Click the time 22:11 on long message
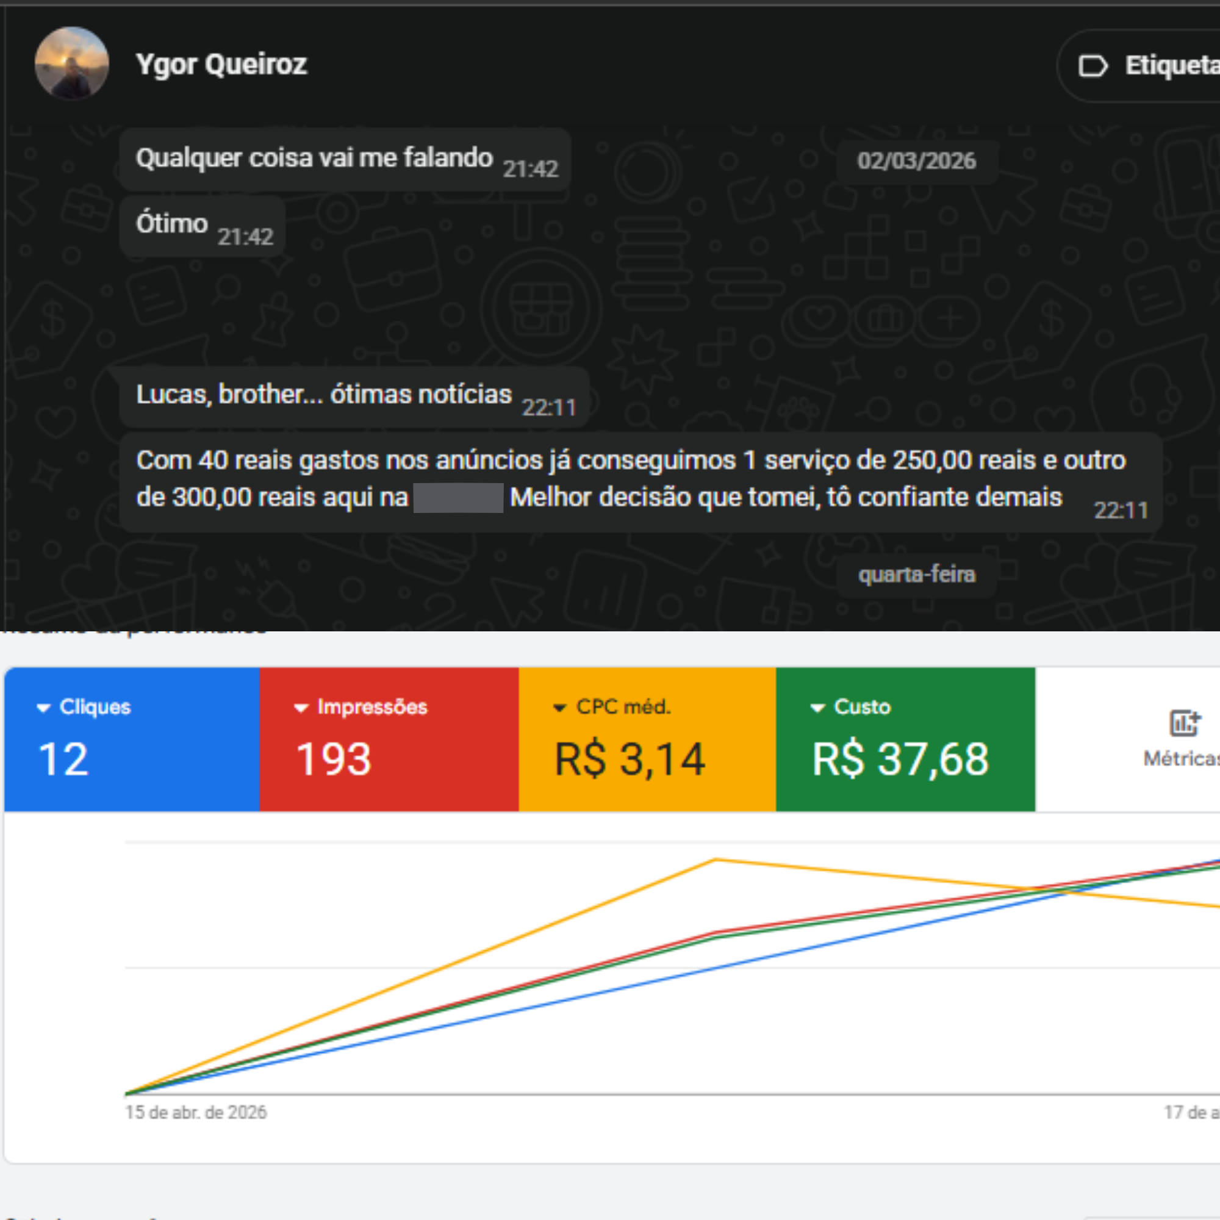Image resolution: width=1220 pixels, height=1220 pixels. click(1121, 510)
